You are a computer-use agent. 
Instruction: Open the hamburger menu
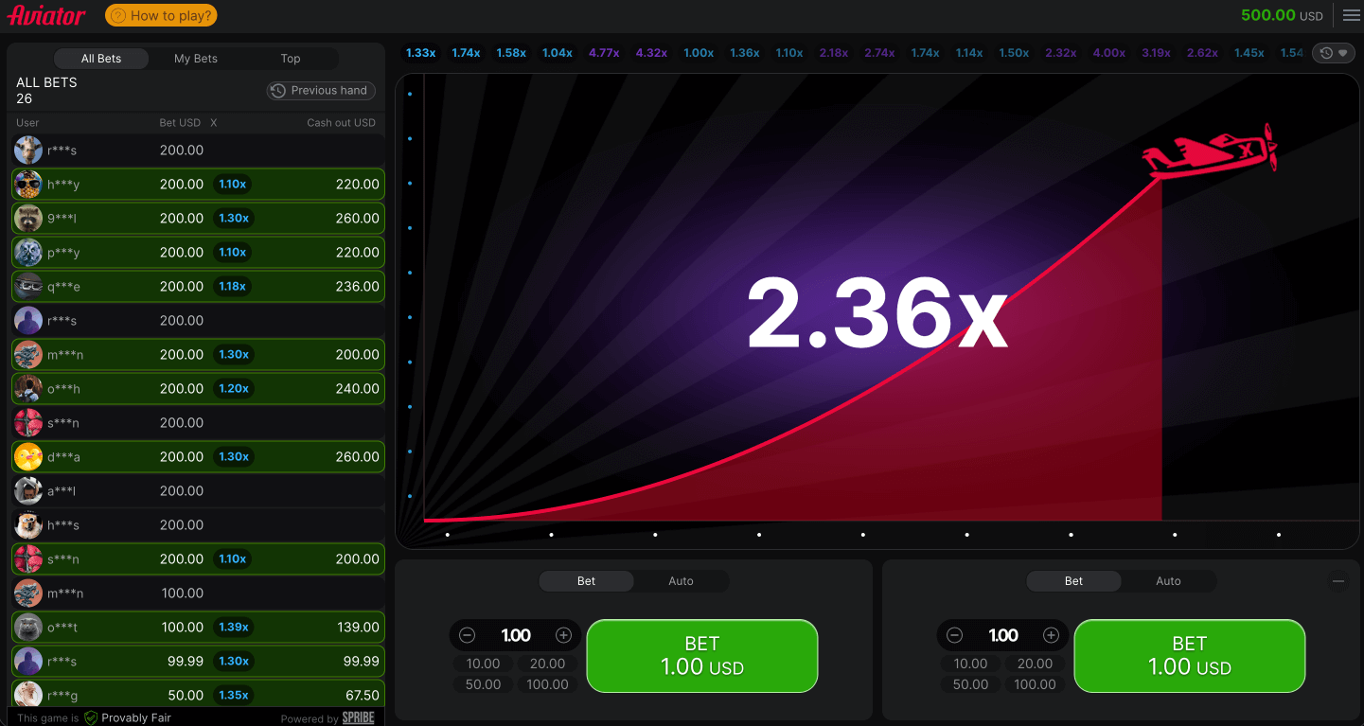[1351, 15]
